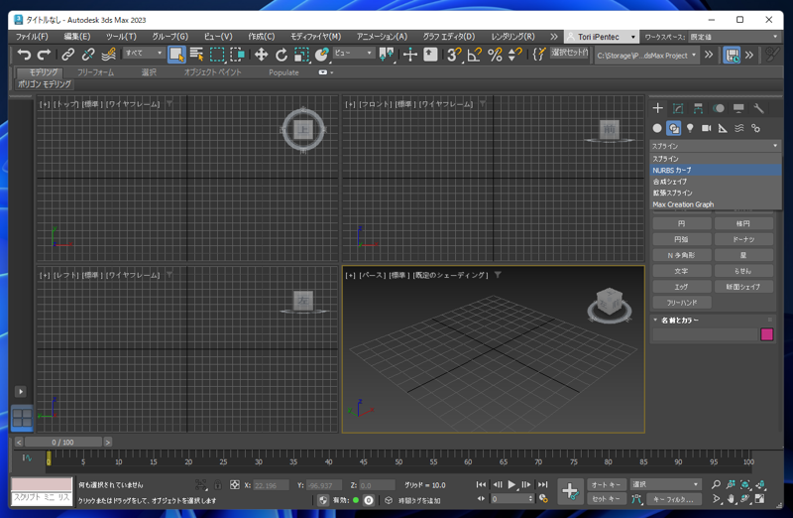Viewport: 793px width, 518px height.
Task: Switch to the フリーフォーム ribbon tab
Action: (x=95, y=72)
